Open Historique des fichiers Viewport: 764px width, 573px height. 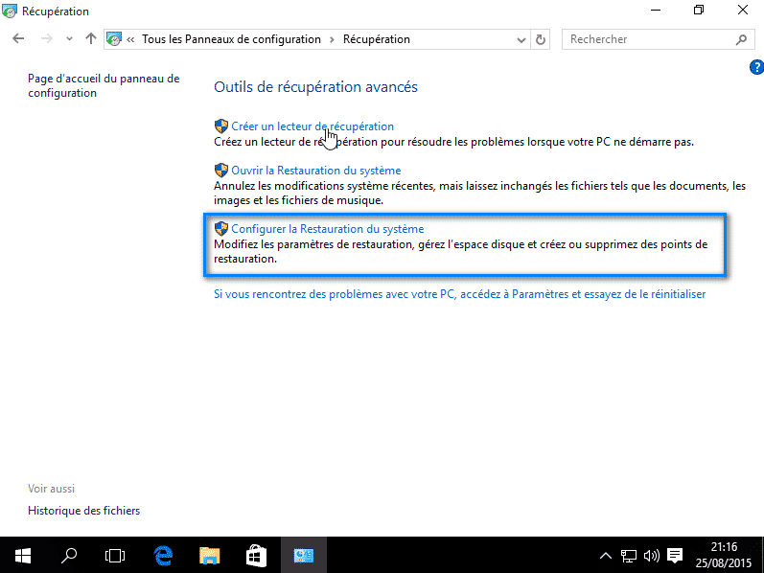click(83, 511)
